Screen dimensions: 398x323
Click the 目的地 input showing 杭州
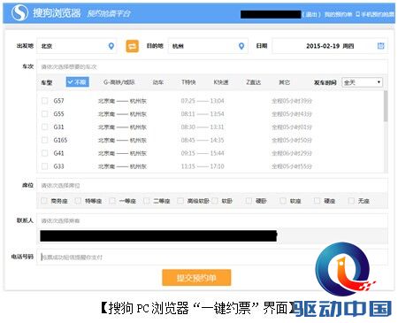pos(208,46)
